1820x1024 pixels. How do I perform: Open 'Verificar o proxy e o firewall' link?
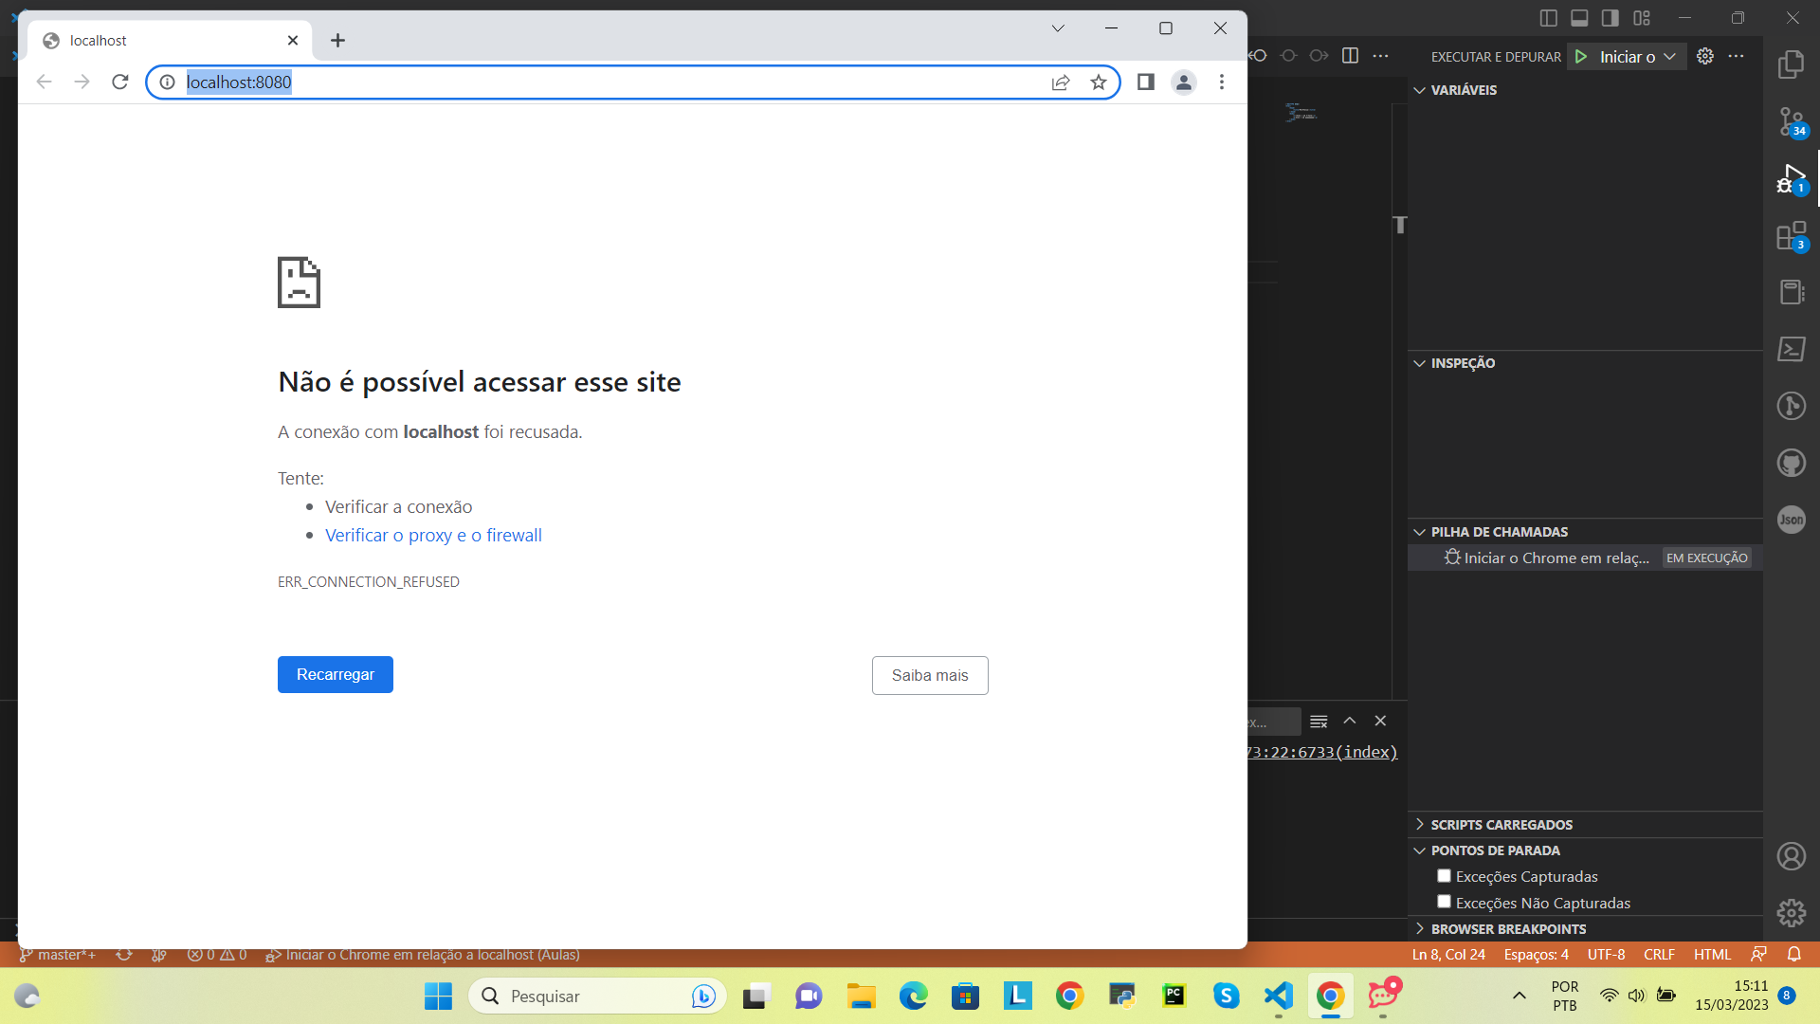pyautogui.click(x=433, y=535)
